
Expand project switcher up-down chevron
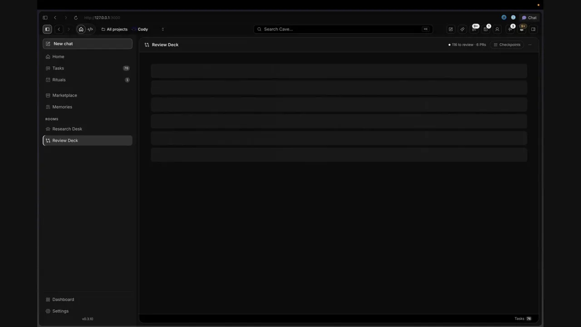162,29
